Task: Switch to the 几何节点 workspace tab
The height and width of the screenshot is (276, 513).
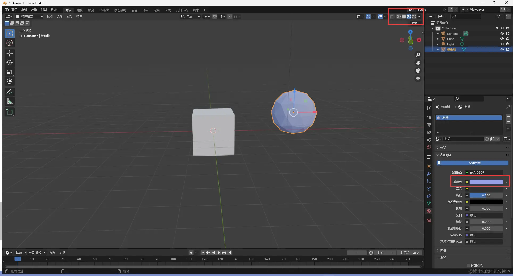Action: coord(182,10)
